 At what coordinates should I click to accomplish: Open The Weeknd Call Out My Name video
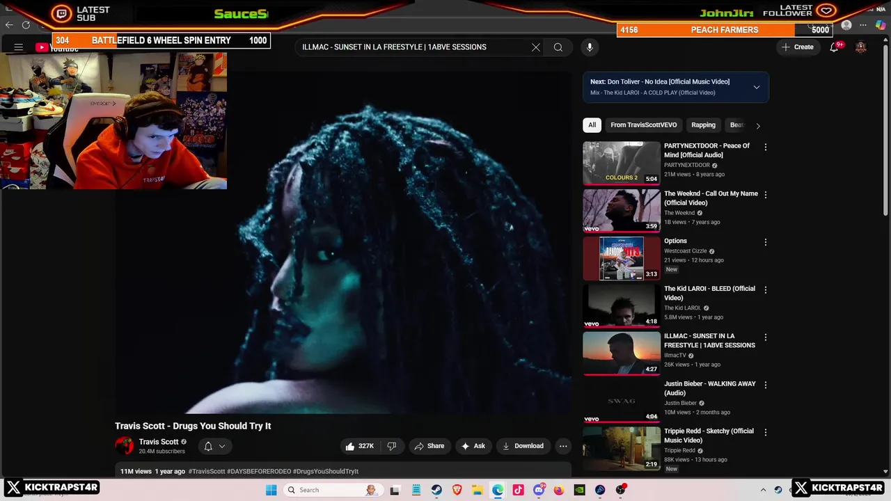tap(711, 198)
